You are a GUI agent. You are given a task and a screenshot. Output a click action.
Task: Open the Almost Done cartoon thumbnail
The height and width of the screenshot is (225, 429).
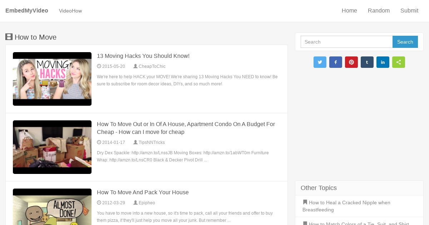pyautogui.click(x=52, y=207)
